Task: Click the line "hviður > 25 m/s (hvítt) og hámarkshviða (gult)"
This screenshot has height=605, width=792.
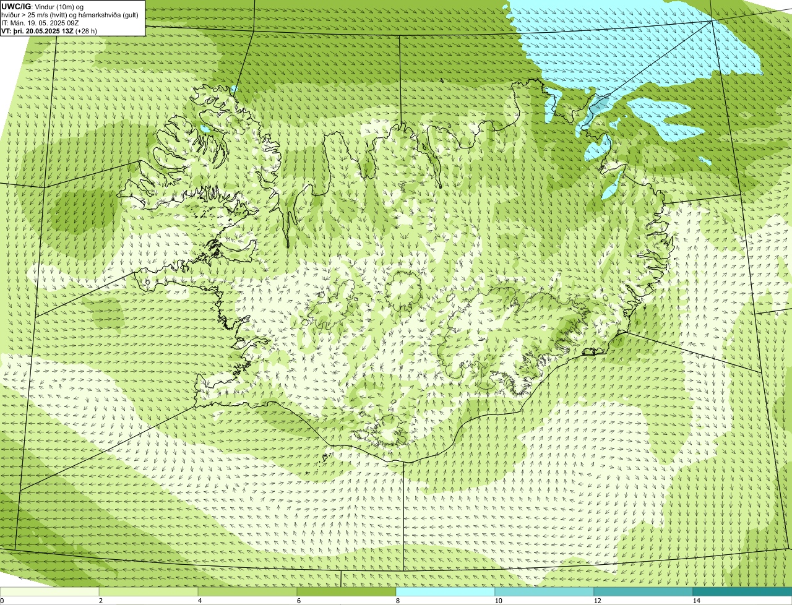Action: coord(70,15)
